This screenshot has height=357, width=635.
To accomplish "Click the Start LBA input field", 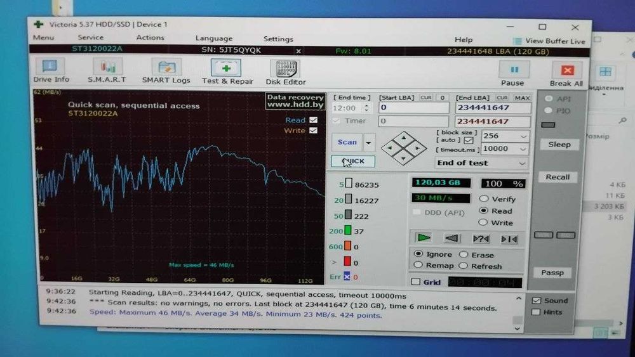I will [414, 108].
